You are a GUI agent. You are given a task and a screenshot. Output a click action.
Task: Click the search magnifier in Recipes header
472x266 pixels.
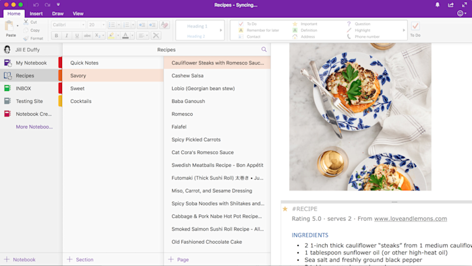pyautogui.click(x=264, y=50)
